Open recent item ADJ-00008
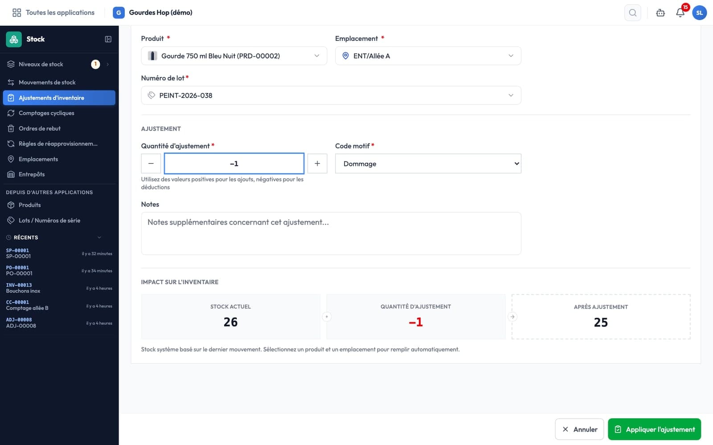The image size is (713, 445). click(x=59, y=323)
